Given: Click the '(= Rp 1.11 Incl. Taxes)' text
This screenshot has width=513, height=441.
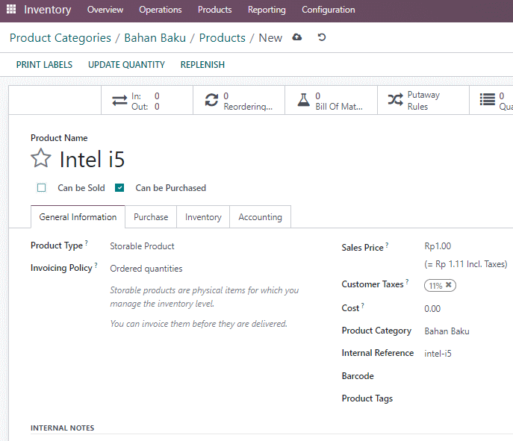Looking at the screenshot, I should [x=465, y=264].
